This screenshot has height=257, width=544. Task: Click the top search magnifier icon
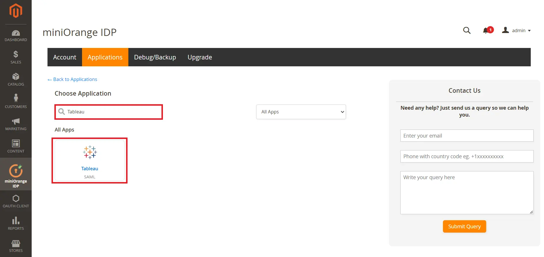click(x=467, y=30)
